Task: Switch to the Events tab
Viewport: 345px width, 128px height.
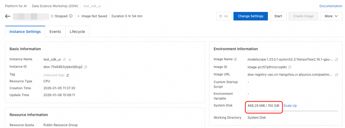Action: 55,32
